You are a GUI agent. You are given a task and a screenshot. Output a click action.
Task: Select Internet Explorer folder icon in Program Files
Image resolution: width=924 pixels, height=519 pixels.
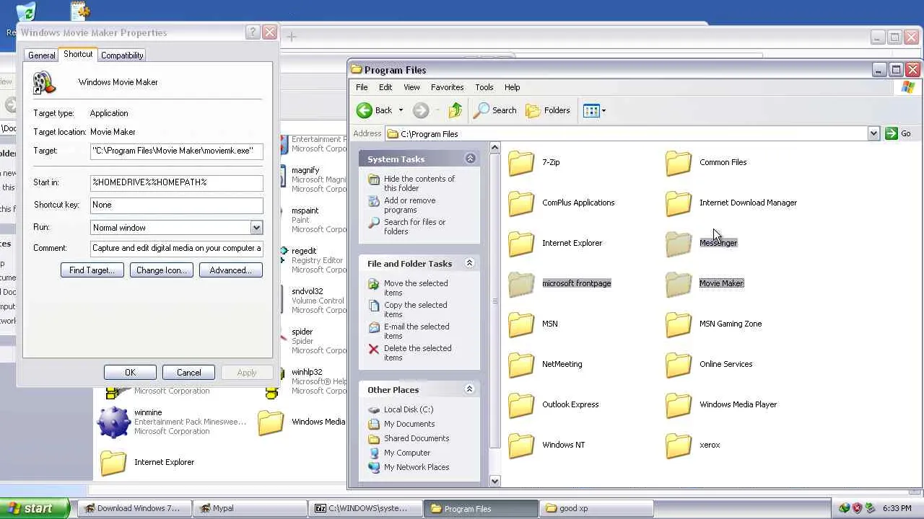point(521,244)
